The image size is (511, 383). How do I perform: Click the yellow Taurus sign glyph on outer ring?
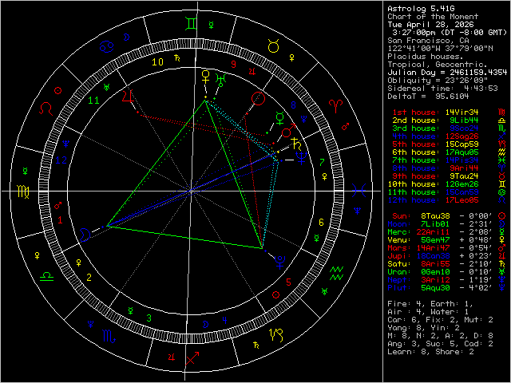click(x=273, y=46)
